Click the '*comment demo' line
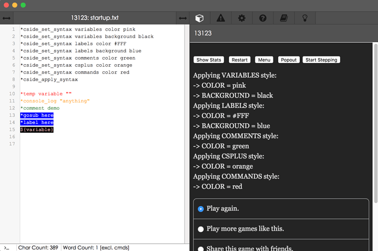 (40, 109)
